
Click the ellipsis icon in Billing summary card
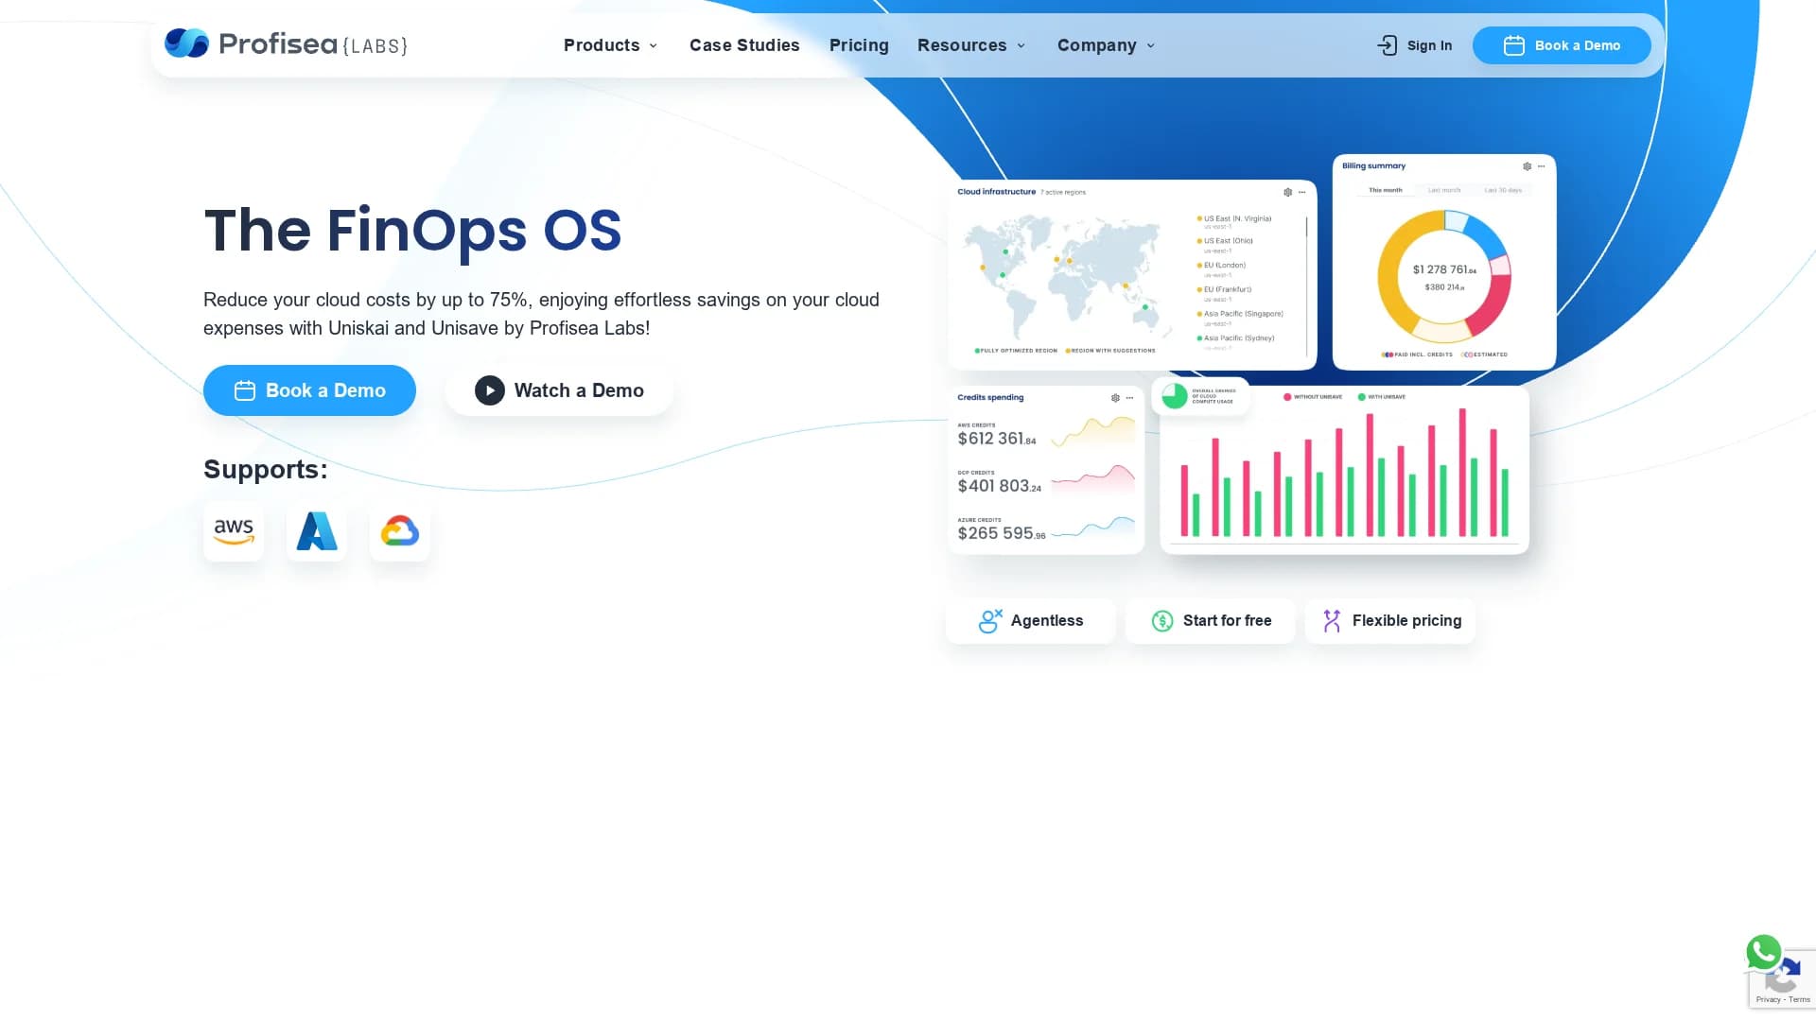click(1542, 166)
